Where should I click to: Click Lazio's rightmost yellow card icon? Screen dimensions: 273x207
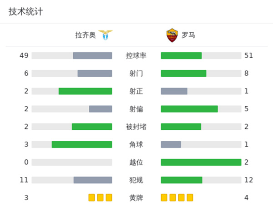[108, 197]
